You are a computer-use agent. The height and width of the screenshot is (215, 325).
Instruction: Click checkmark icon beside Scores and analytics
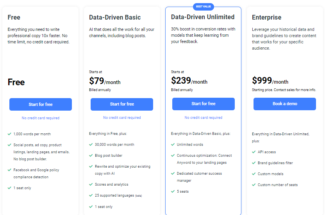(91, 185)
